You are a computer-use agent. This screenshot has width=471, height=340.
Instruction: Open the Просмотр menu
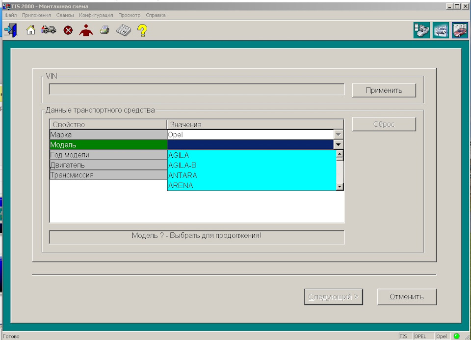[129, 15]
